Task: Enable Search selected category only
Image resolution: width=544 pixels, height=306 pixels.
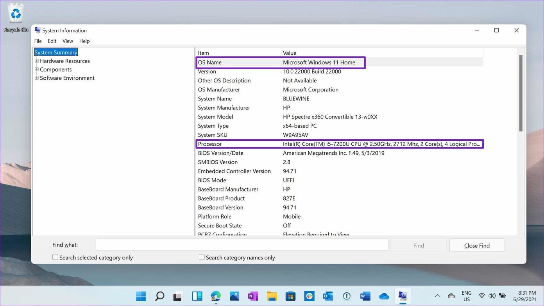Action: point(55,257)
